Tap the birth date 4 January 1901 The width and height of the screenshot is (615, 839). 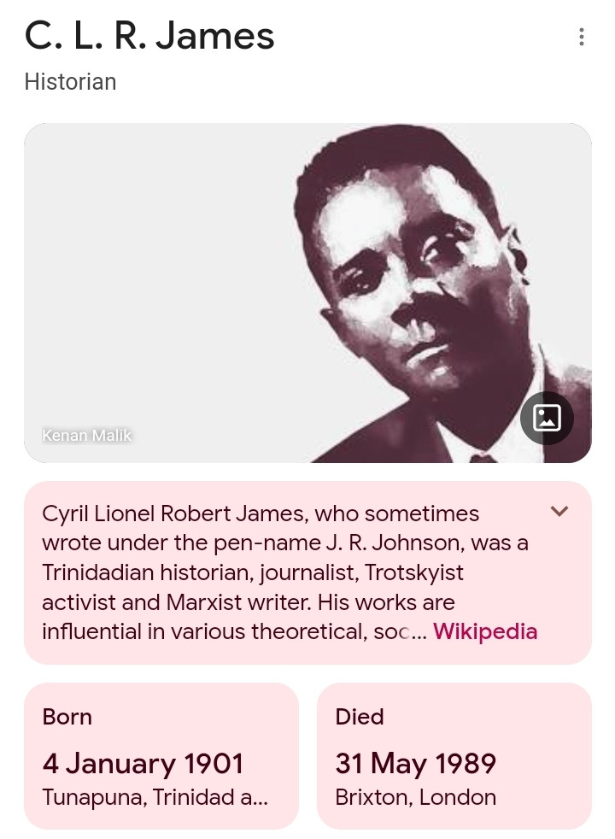143,763
